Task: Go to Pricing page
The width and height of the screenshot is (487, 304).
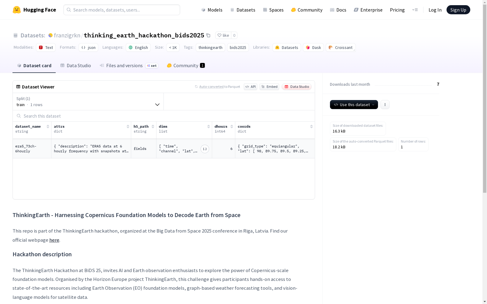Action: (397, 10)
